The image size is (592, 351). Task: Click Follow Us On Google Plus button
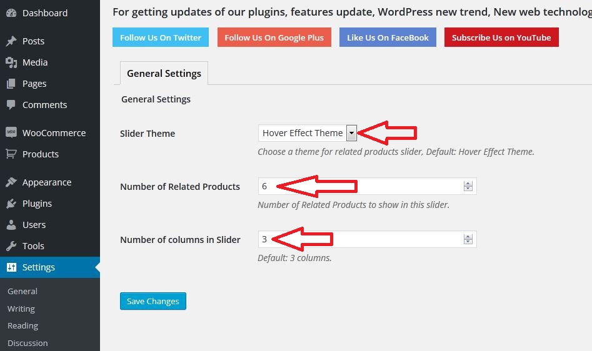tap(274, 37)
